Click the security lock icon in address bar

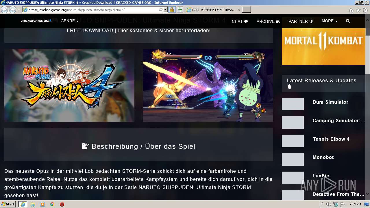tap(172, 10)
